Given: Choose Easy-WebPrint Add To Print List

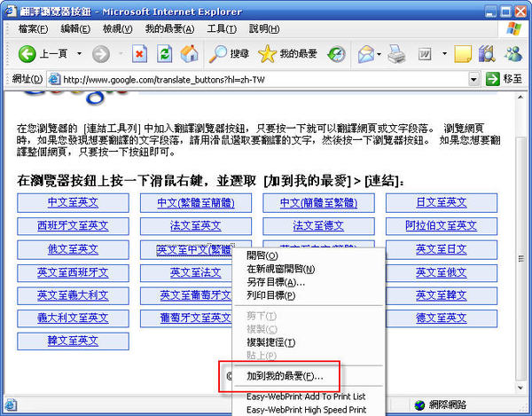Looking at the screenshot, I should pos(308,396).
